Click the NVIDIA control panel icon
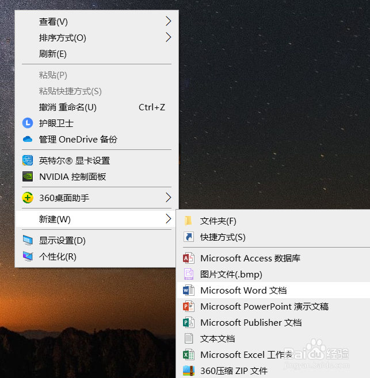This screenshot has width=370, height=378. point(28,176)
